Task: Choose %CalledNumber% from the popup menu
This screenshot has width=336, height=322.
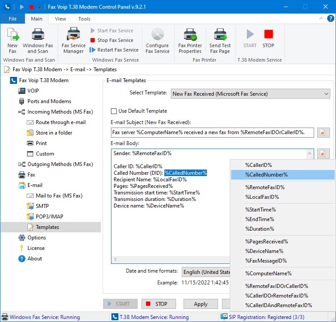Action: 283,175
